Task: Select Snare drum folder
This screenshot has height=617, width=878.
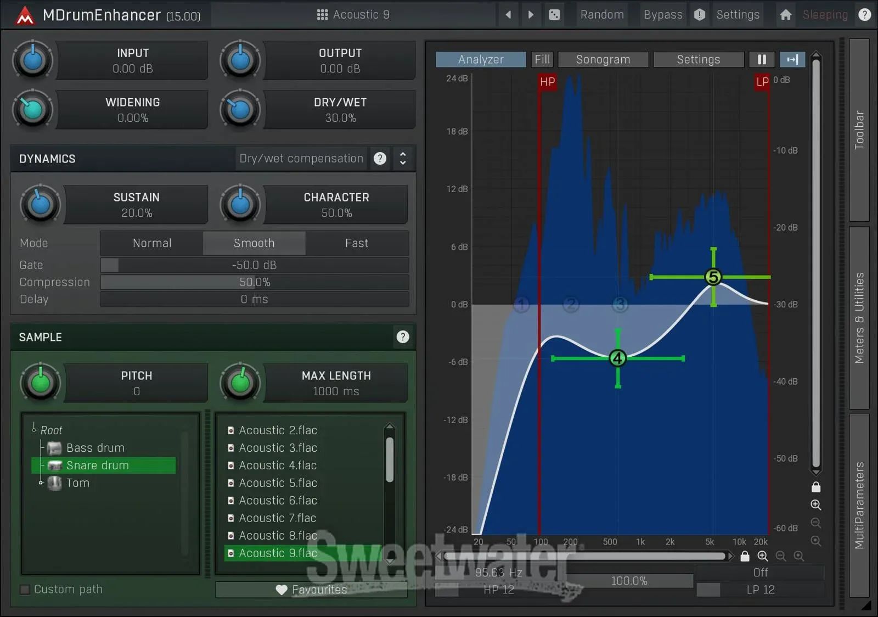Action: pyautogui.click(x=104, y=465)
